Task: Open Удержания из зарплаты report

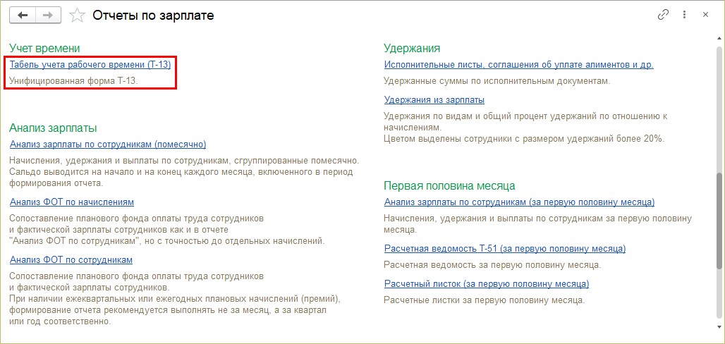Action: coord(434,99)
